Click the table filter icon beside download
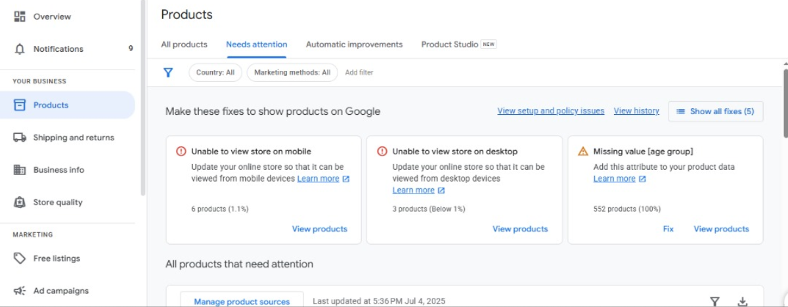This screenshot has width=788, height=307. pos(714,301)
